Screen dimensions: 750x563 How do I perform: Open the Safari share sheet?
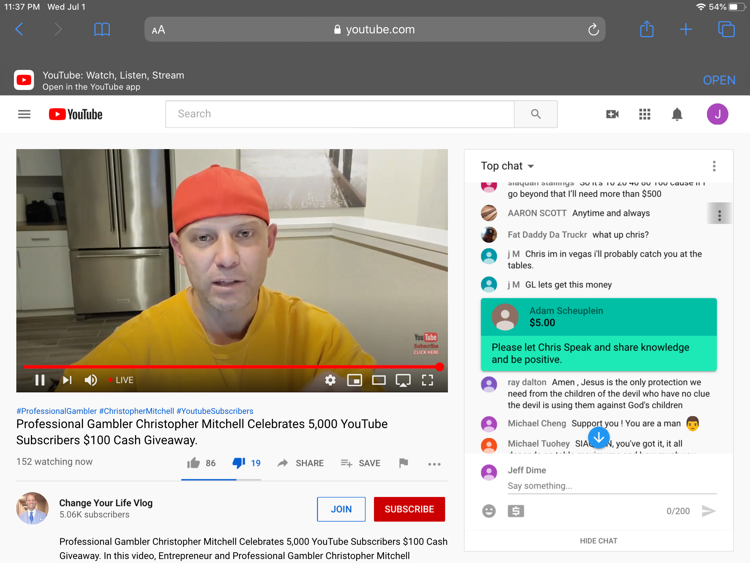(x=647, y=29)
